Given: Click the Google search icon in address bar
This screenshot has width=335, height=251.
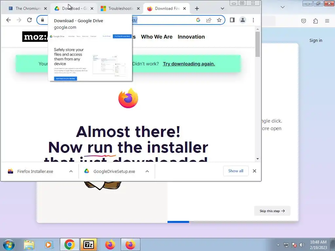Looking at the screenshot, I should tap(198, 20).
